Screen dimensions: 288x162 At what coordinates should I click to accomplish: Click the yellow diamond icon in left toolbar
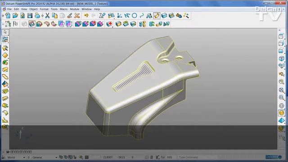(x=5, y=55)
